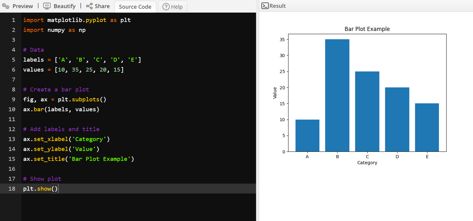Click y-axis tick label 20

pos(282,87)
